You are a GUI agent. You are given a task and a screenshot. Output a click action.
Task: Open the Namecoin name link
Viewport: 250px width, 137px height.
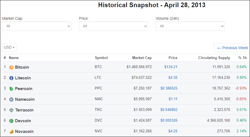[25, 99]
